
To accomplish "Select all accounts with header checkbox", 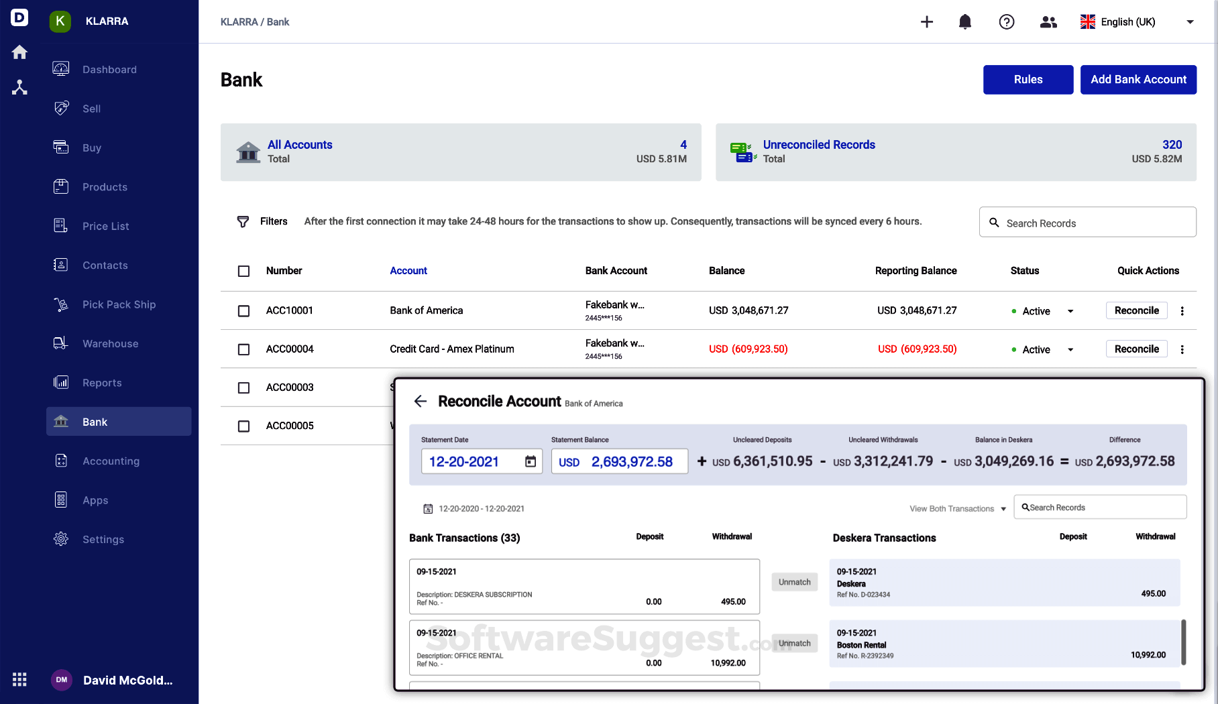I will (x=243, y=271).
